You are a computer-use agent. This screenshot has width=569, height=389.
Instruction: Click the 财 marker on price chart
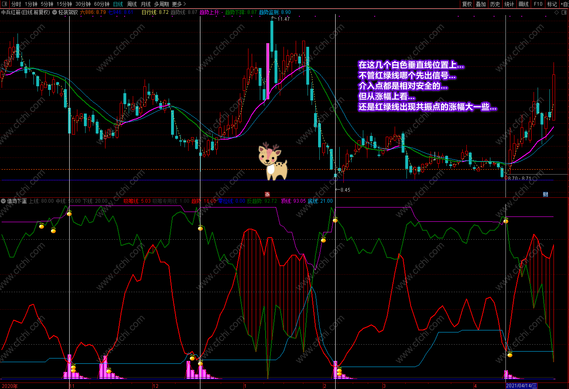(x=545, y=194)
